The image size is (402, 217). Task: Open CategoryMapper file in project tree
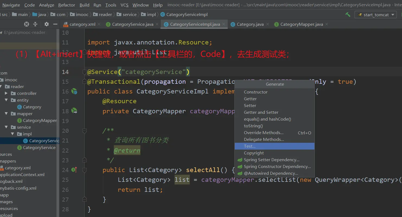(40, 121)
